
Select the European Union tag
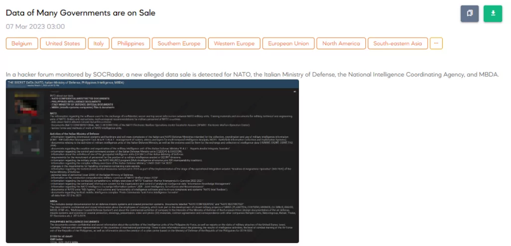tap(288, 43)
